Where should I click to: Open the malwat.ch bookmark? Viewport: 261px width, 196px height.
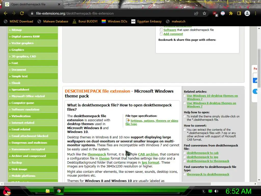(176, 21)
